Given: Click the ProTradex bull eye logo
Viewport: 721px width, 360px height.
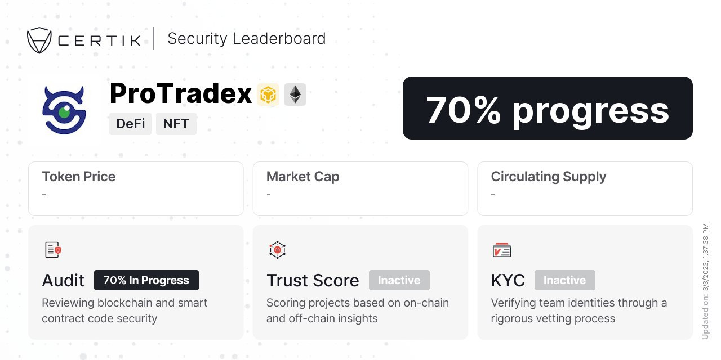Looking at the screenshot, I should coord(63,110).
